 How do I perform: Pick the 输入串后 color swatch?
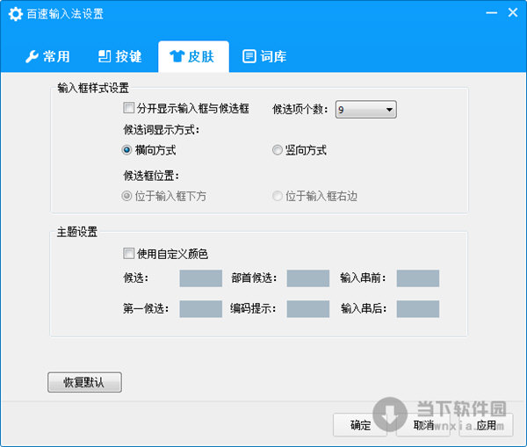tap(417, 309)
